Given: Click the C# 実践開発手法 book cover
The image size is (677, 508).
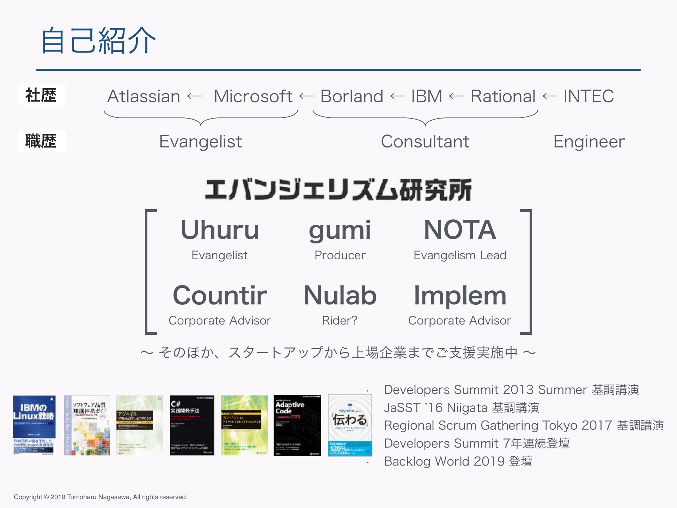Looking at the screenshot, I should [192, 425].
